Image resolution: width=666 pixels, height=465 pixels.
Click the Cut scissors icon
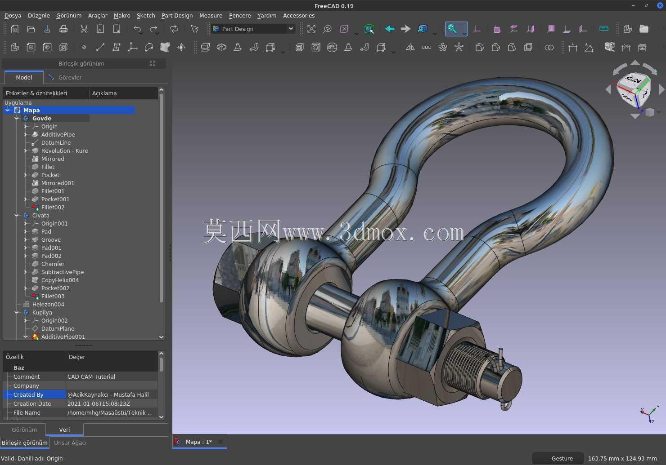(x=84, y=29)
